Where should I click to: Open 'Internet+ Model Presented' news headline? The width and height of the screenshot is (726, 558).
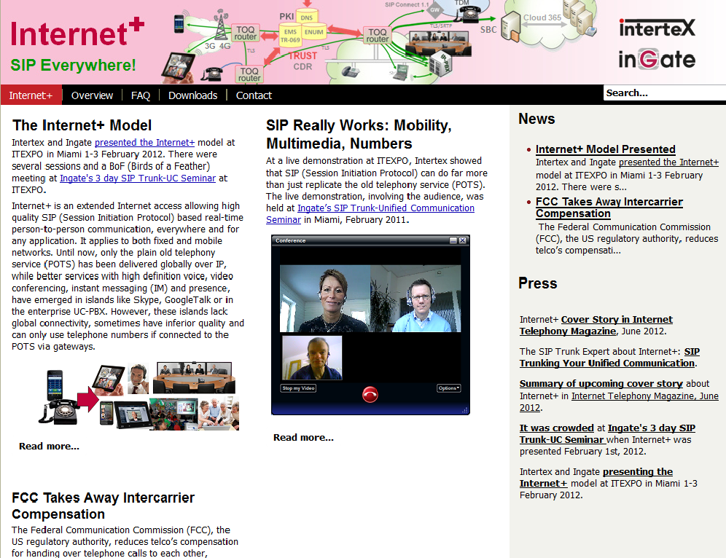click(x=606, y=149)
